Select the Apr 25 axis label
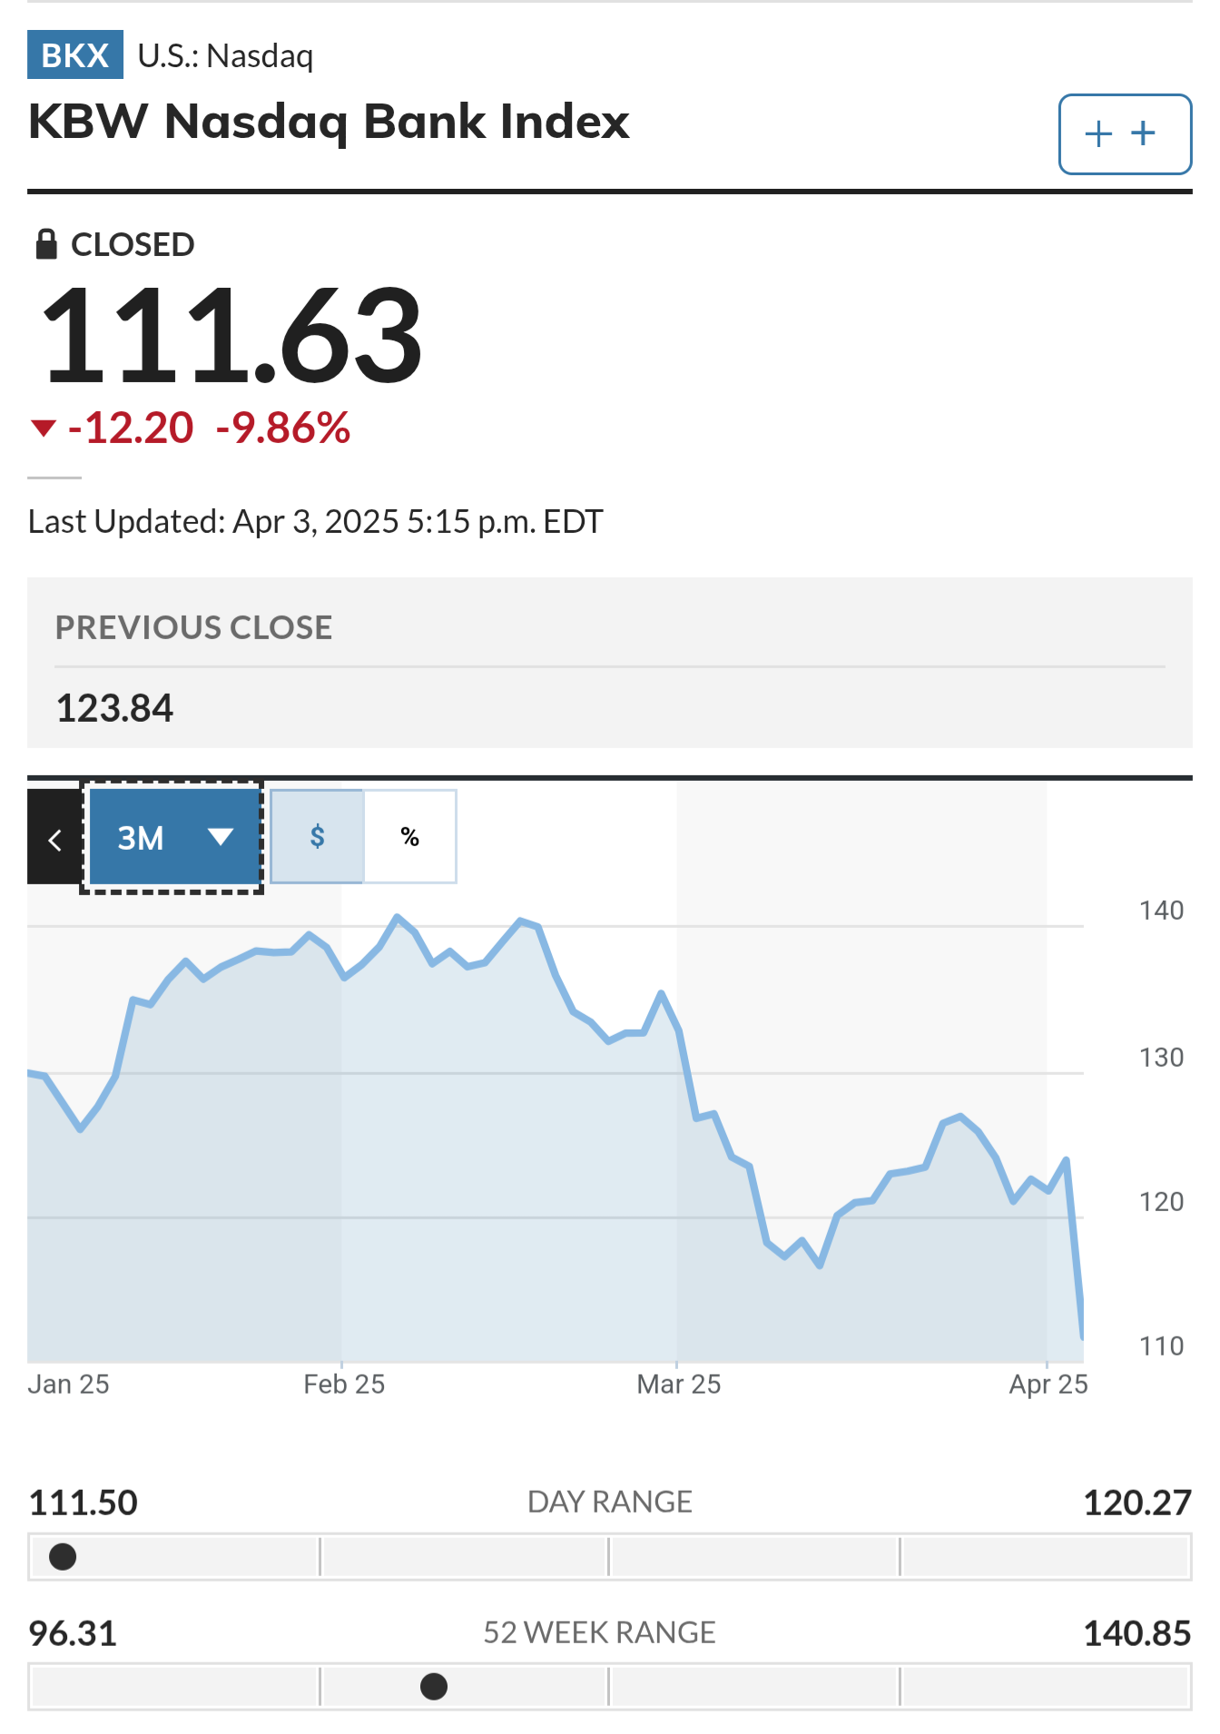This screenshot has height=1734, width=1220. [x=1048, y=1384]
